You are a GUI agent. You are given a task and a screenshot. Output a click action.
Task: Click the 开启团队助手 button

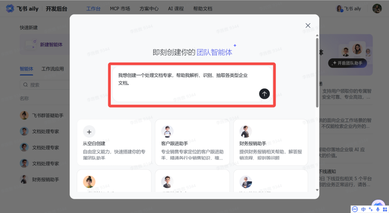(x=347, y=63)
